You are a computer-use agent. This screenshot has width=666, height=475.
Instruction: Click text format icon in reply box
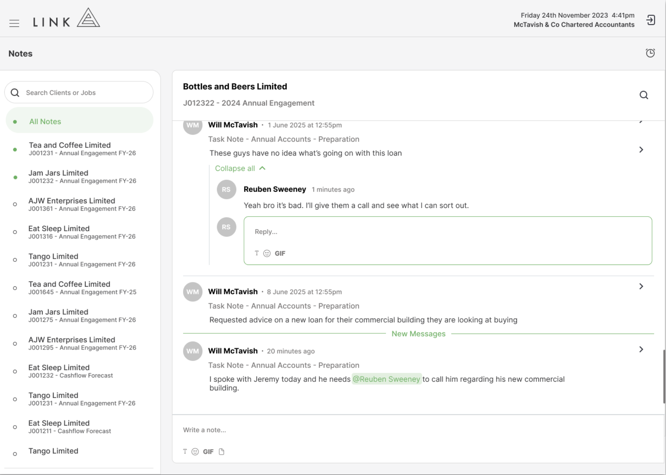[x=256, y=253]
